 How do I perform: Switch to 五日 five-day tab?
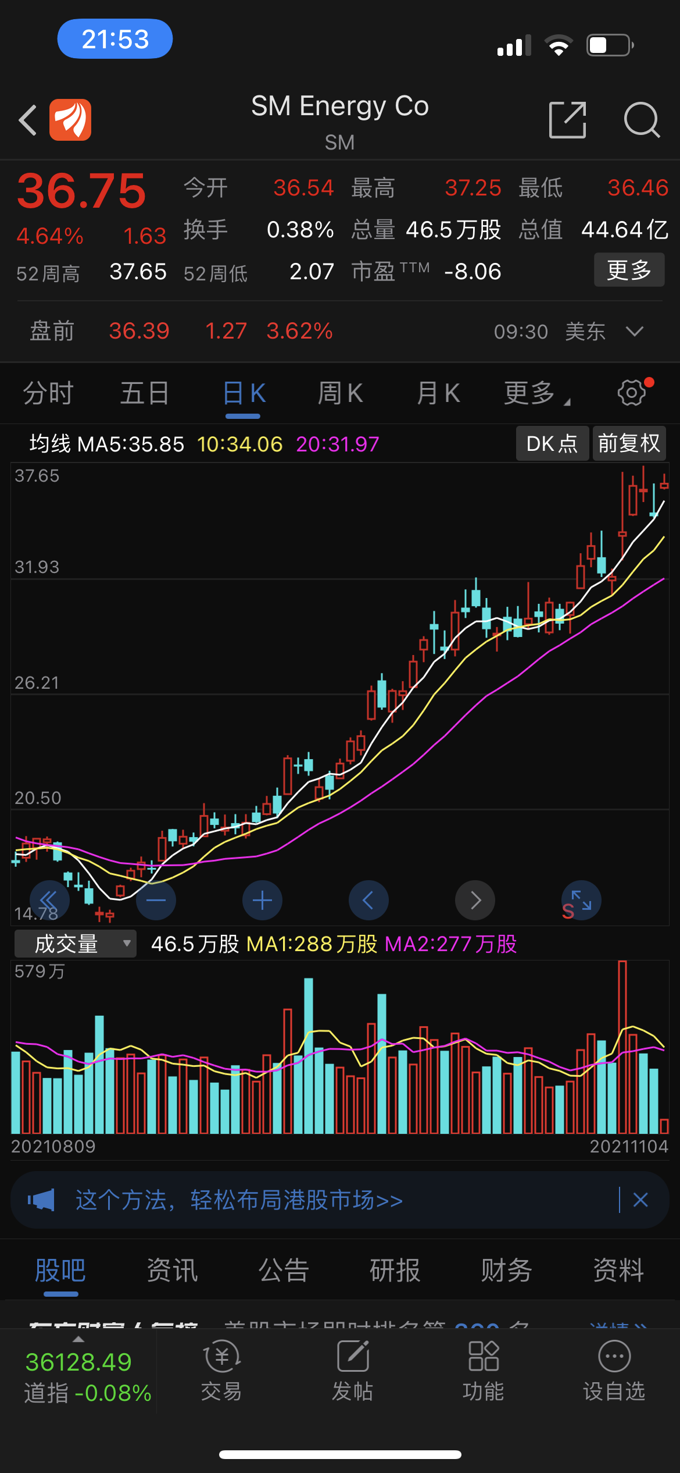pos(145,393)
